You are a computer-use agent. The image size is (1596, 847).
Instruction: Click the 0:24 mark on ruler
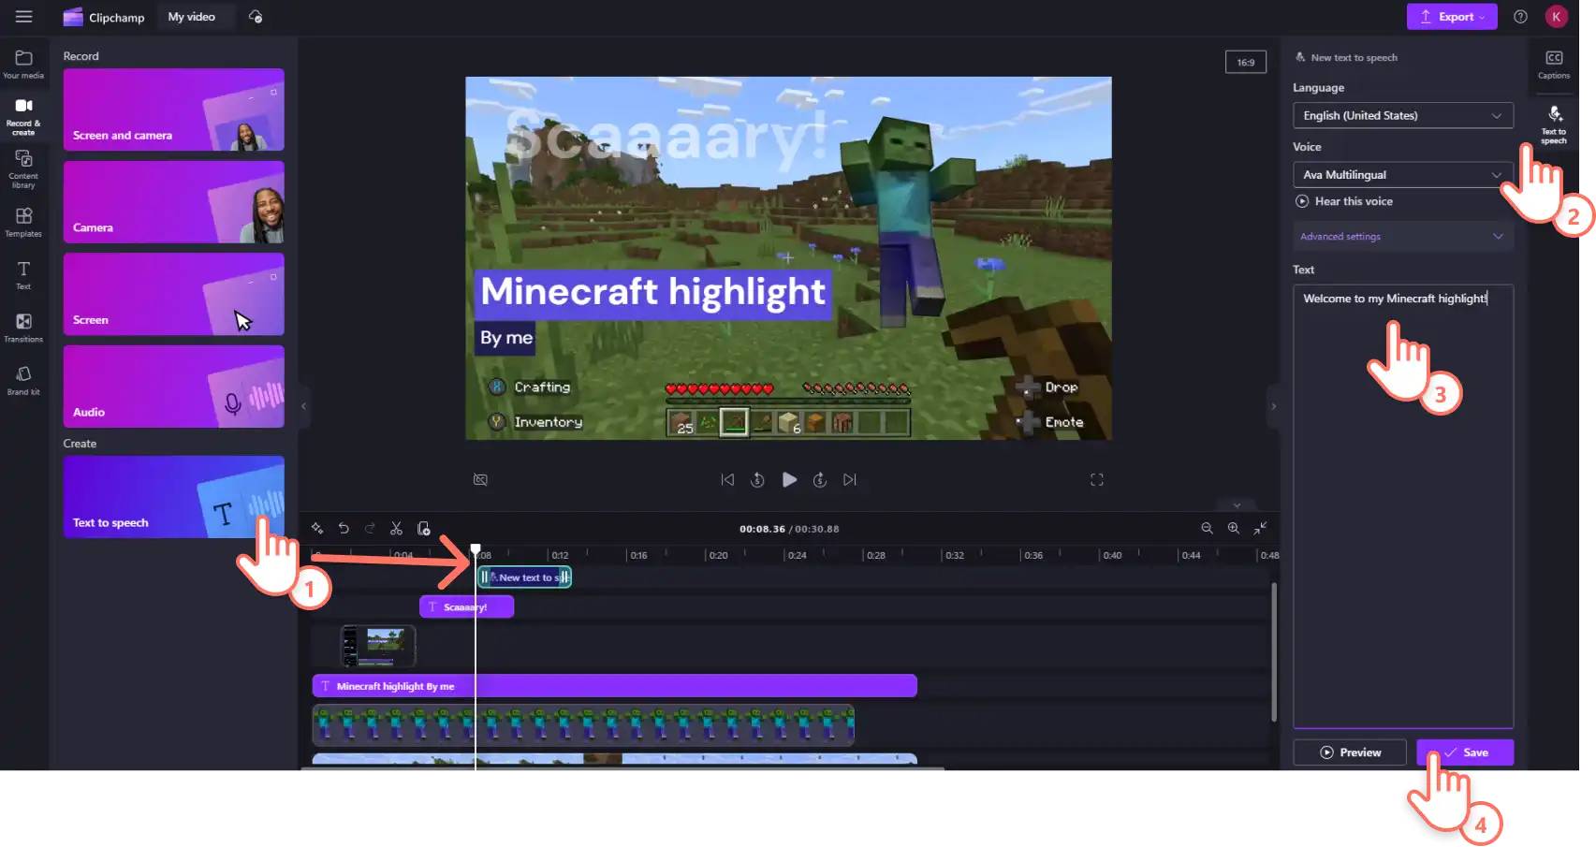(797, 555)
